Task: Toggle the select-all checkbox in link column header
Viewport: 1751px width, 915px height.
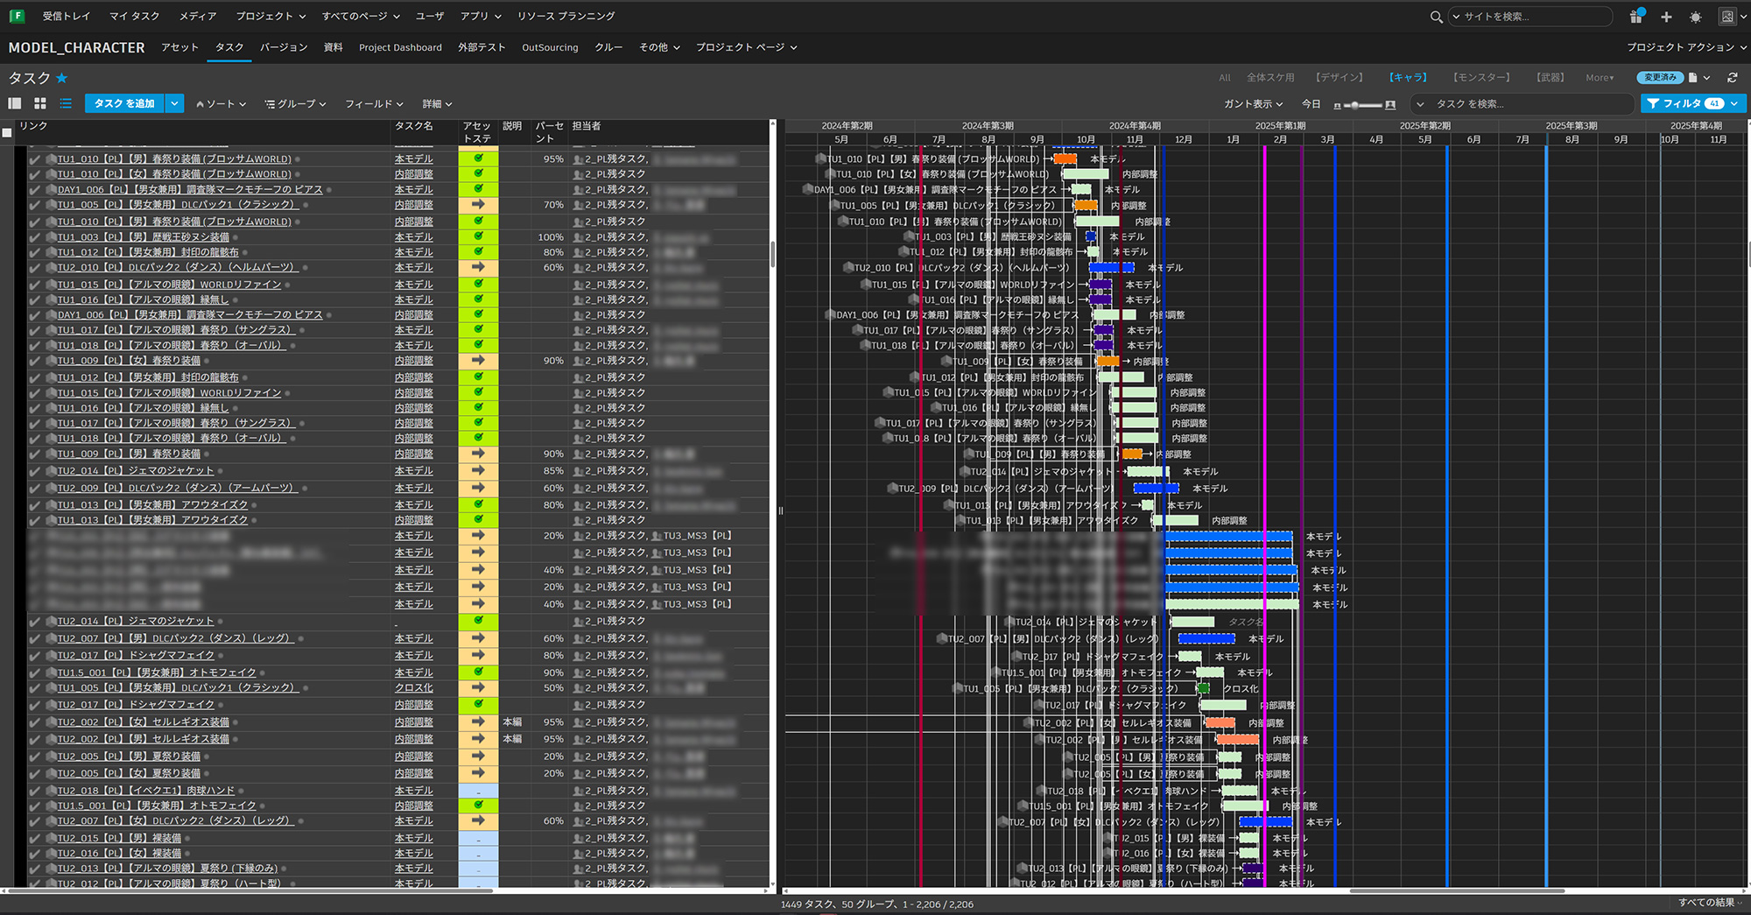Action: (x=5, y=132)
